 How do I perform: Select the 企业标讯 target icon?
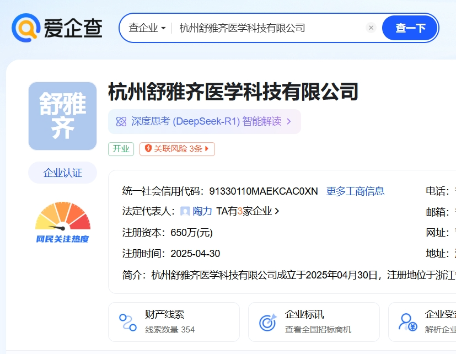point(268,322)
